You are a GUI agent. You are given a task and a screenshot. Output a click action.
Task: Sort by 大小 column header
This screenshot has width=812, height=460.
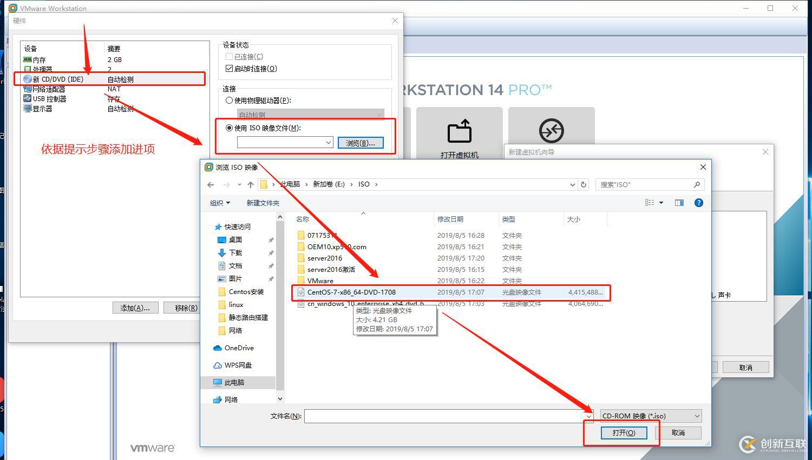click(573, 219)
